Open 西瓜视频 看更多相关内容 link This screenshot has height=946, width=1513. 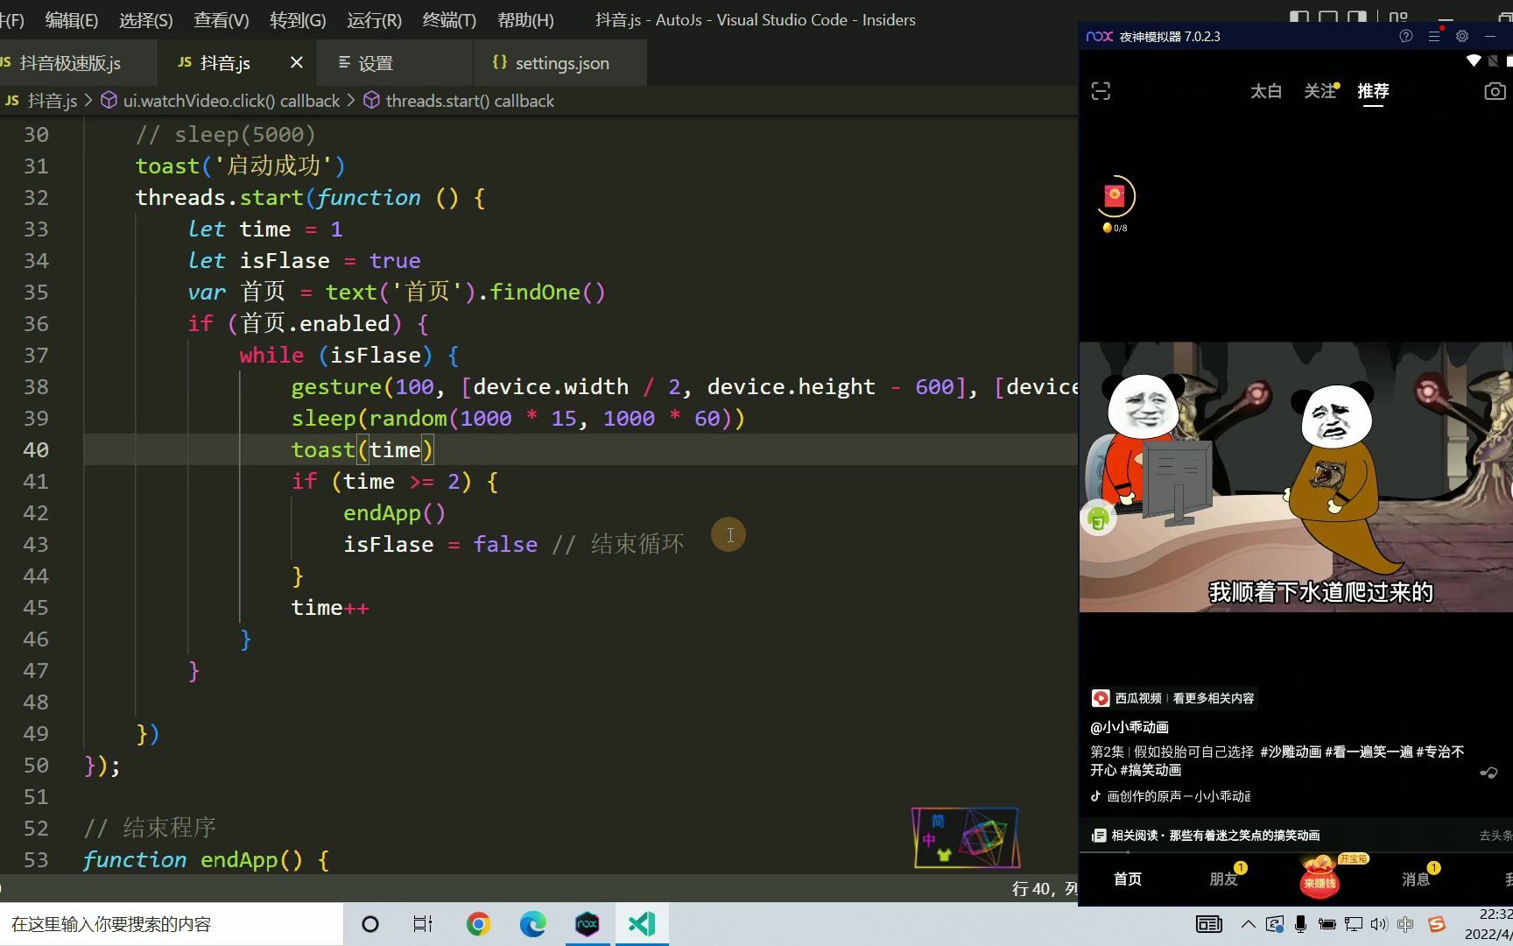(x=1173, y=698)
